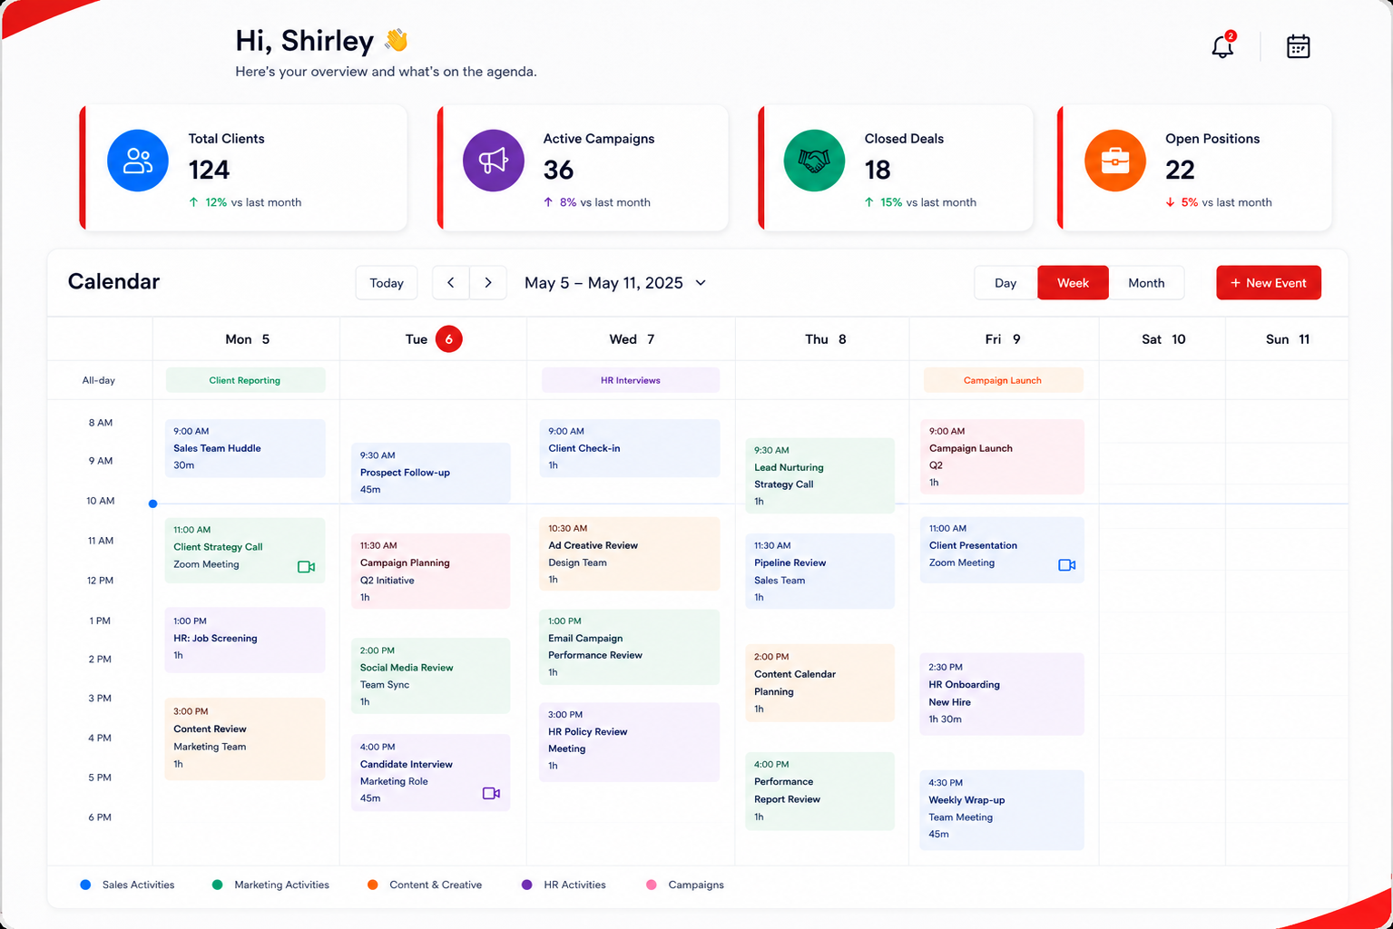Click the Sales Activities blue legend dot
This screenshot has height=929, width=1393.
(85, 885)
